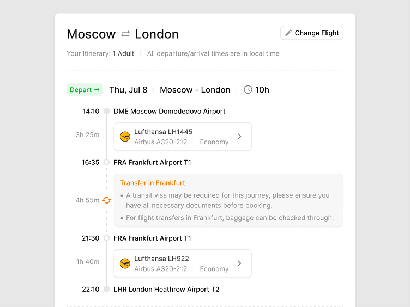This screenshot has height=307, width=410.
Task: Select the 14:10 departure timeline dot
Action: click(x=107, y=112)
